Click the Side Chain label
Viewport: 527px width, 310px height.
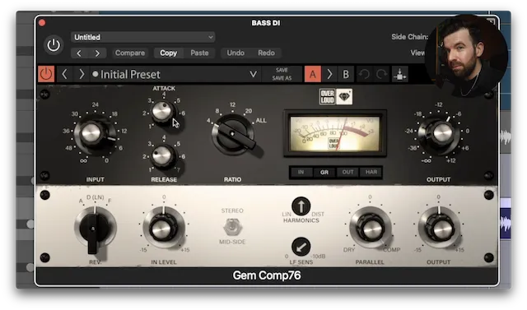tap(410, 37)
